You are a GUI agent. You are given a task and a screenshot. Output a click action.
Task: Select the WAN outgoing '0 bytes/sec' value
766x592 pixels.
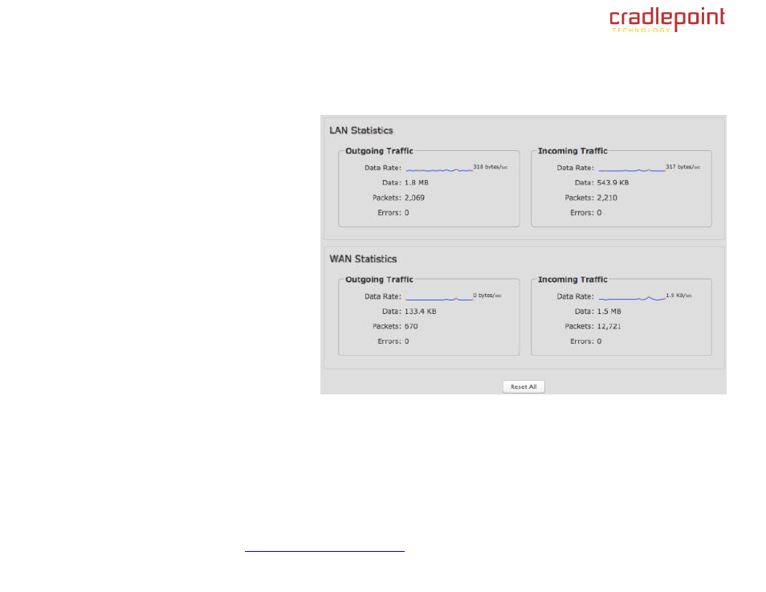point(487,296)
